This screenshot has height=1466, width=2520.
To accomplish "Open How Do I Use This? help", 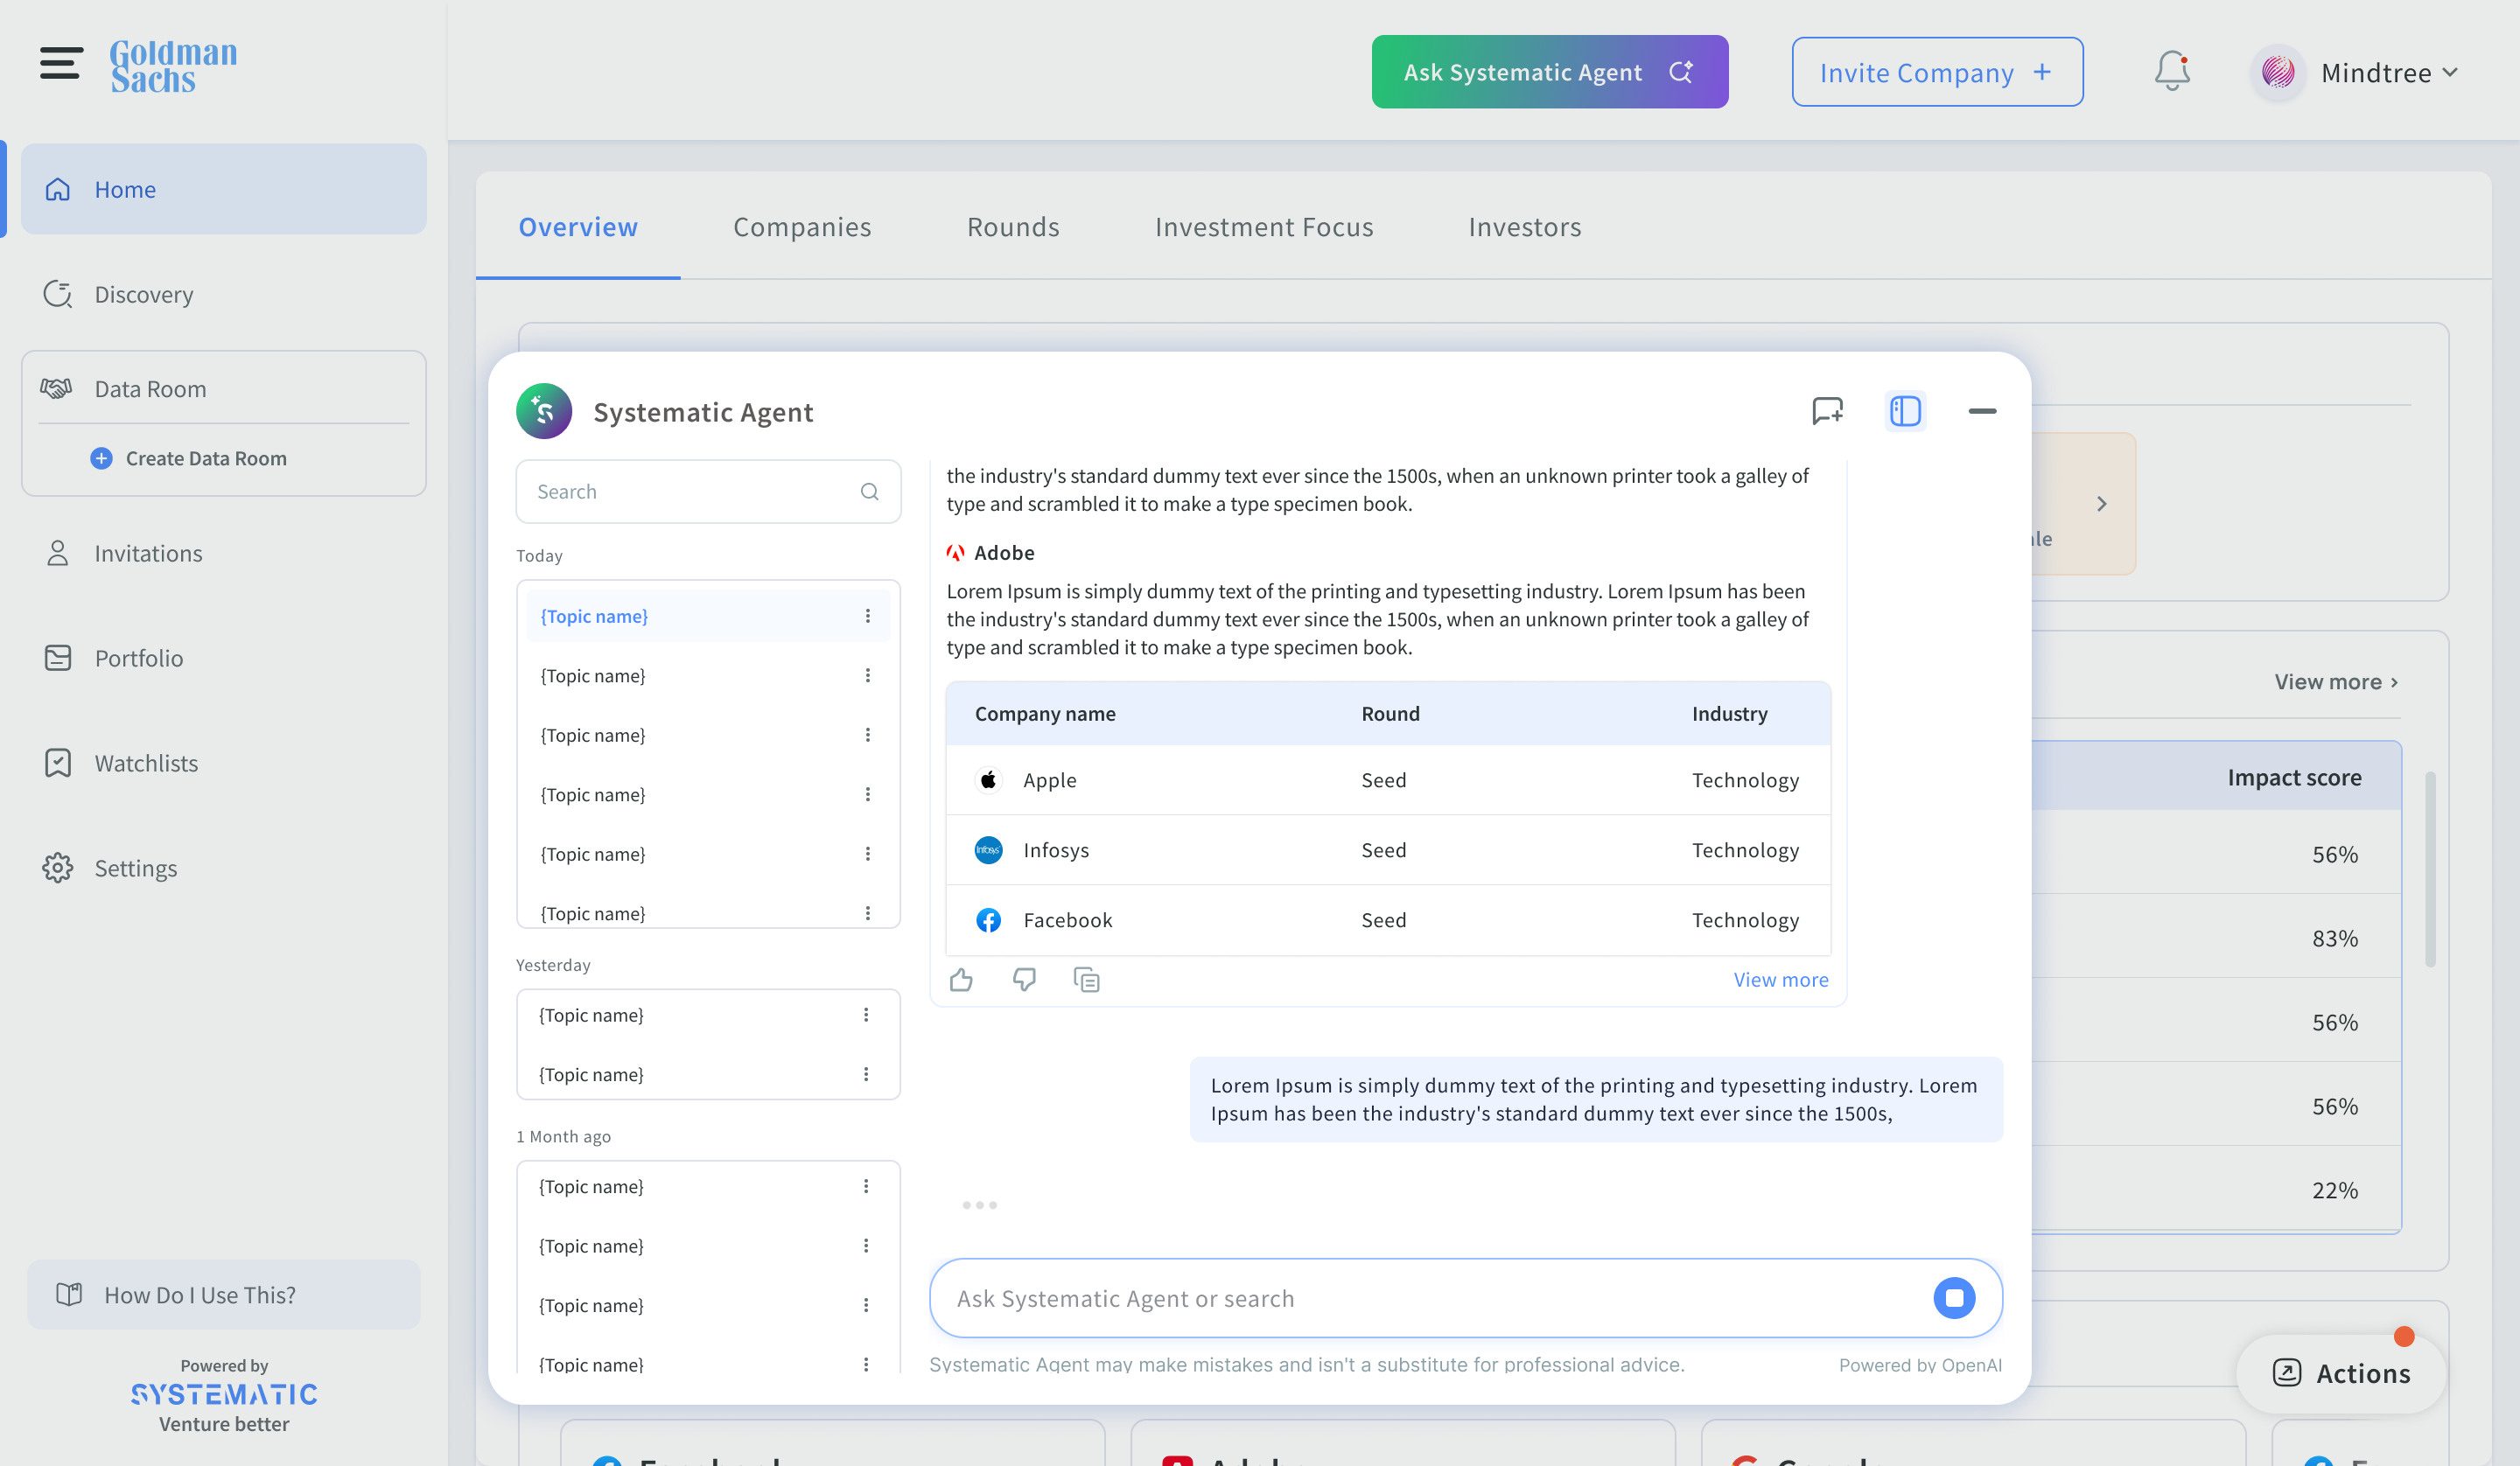I will 224,1294.
